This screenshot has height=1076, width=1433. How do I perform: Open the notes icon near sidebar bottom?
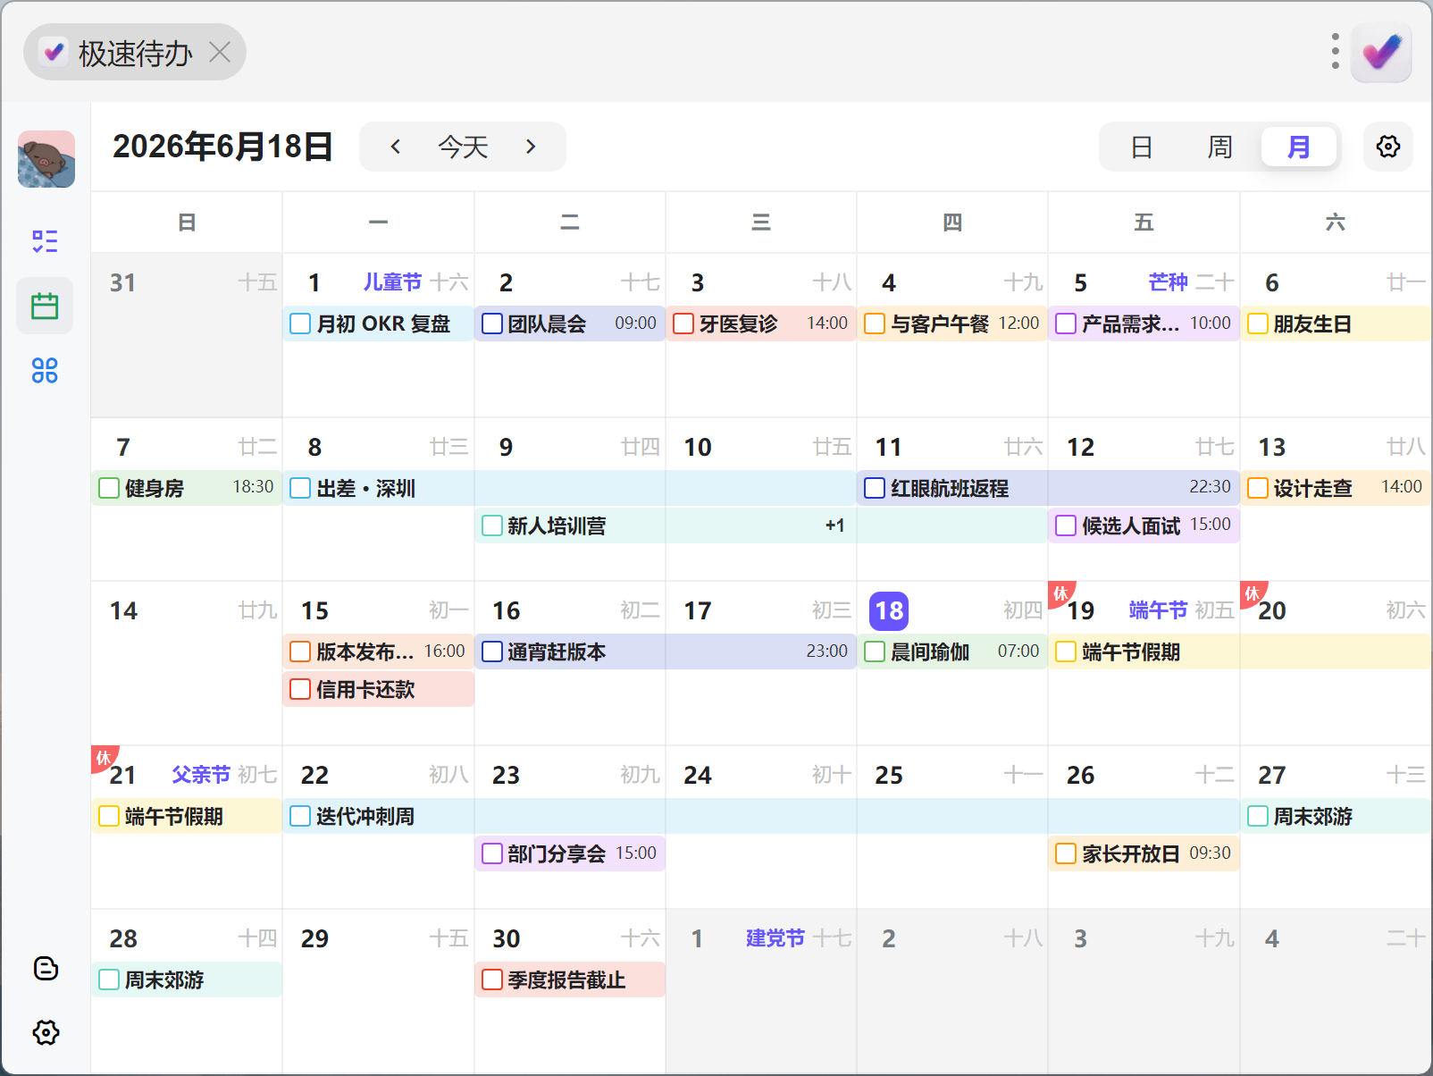(x=46, y=968)
